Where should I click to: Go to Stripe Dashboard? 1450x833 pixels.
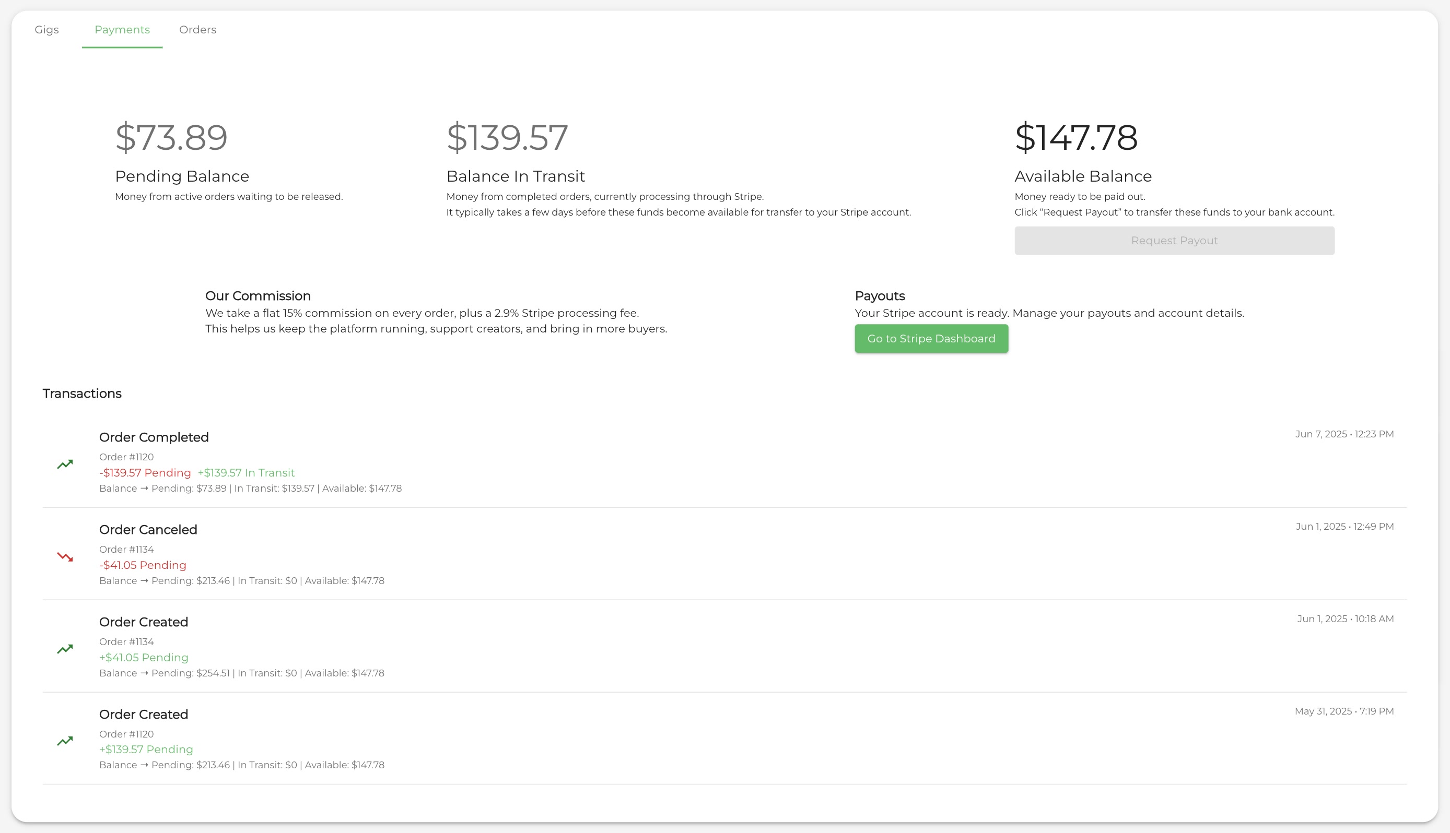coord(931,339)
